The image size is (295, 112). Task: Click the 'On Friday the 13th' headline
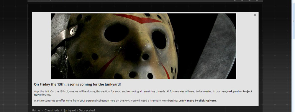point(77,84)
